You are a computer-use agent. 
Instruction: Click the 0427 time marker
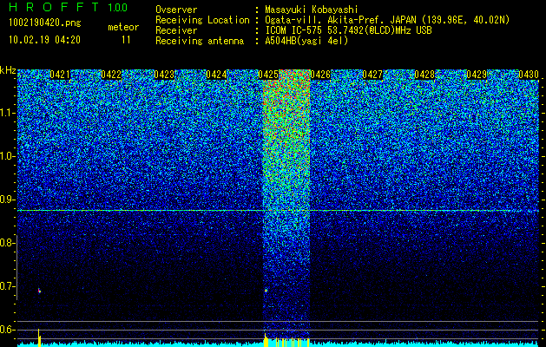pyautogui.click(x=372, y=75)
